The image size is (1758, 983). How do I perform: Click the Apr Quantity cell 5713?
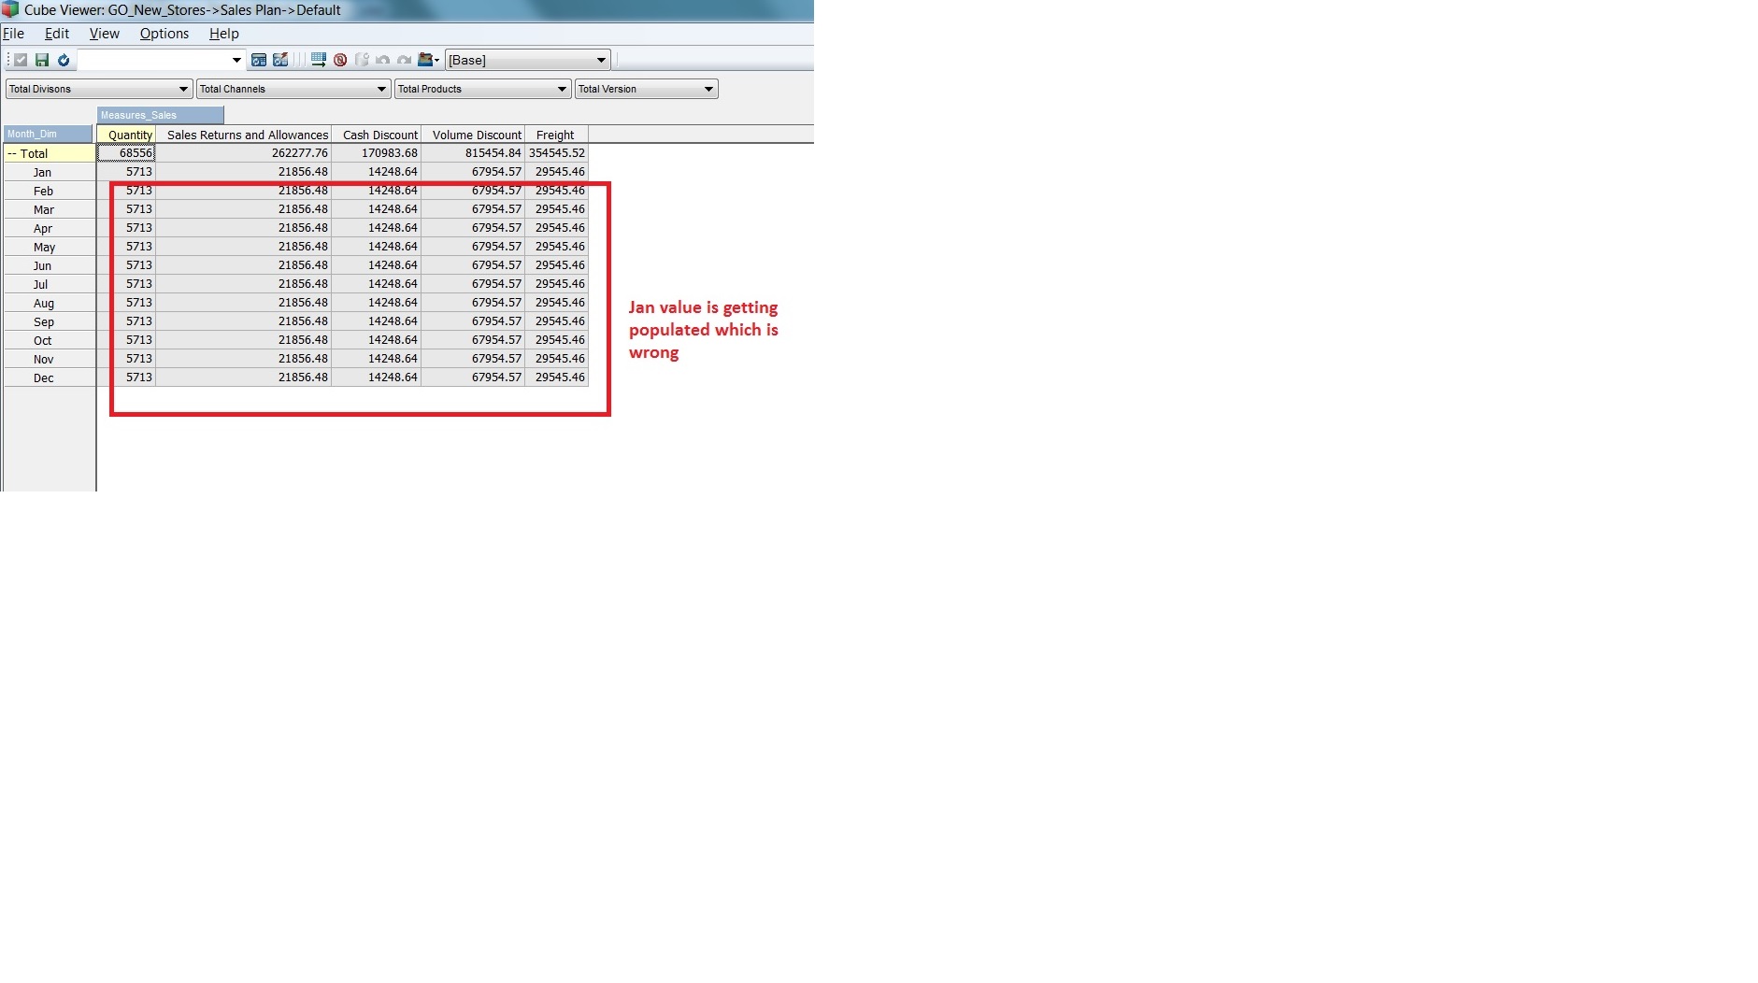(x=126, y=228)
